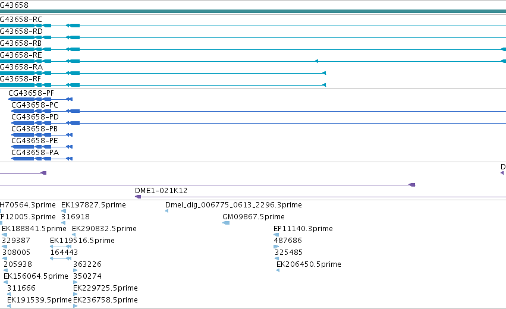
Task: Click the CG43658-PB protein label
Action: tap(34, 129)
